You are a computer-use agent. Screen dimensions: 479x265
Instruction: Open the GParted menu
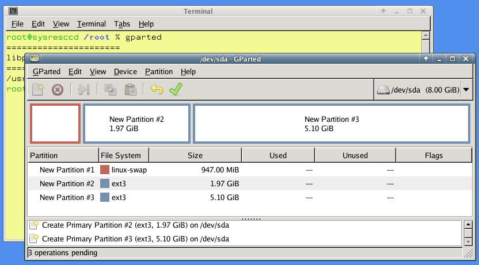coord(47,72)
